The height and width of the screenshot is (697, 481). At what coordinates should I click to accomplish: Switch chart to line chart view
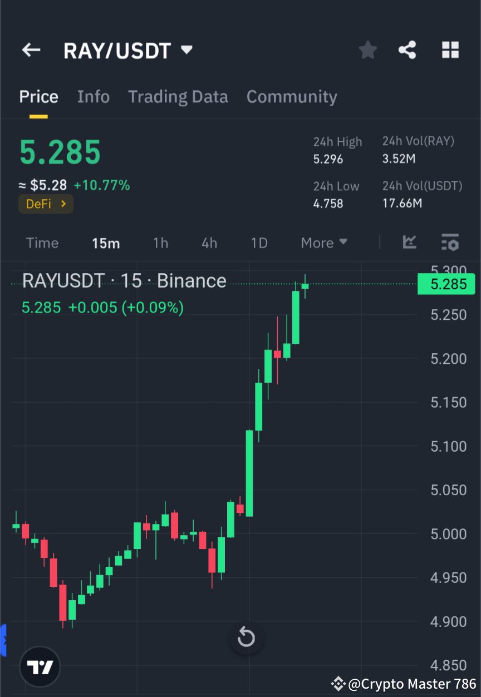(x=410, y=243)
